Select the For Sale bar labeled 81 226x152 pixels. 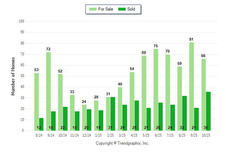point(191,86)
